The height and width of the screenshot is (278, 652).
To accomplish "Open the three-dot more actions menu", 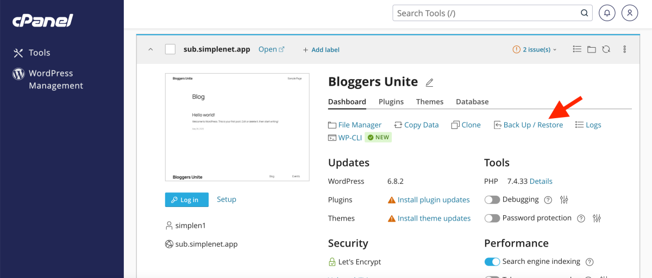I will point(625,49).
